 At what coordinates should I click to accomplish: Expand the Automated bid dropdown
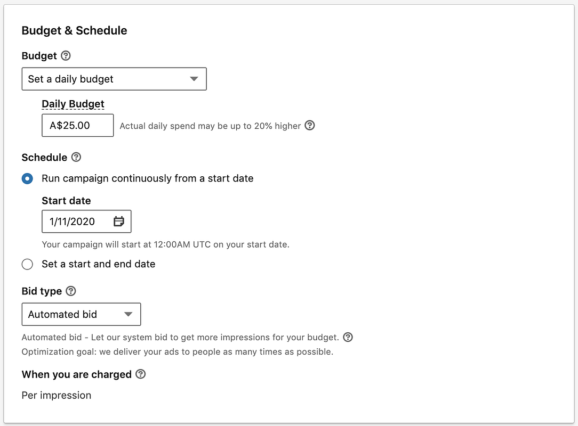click(81, 314)
